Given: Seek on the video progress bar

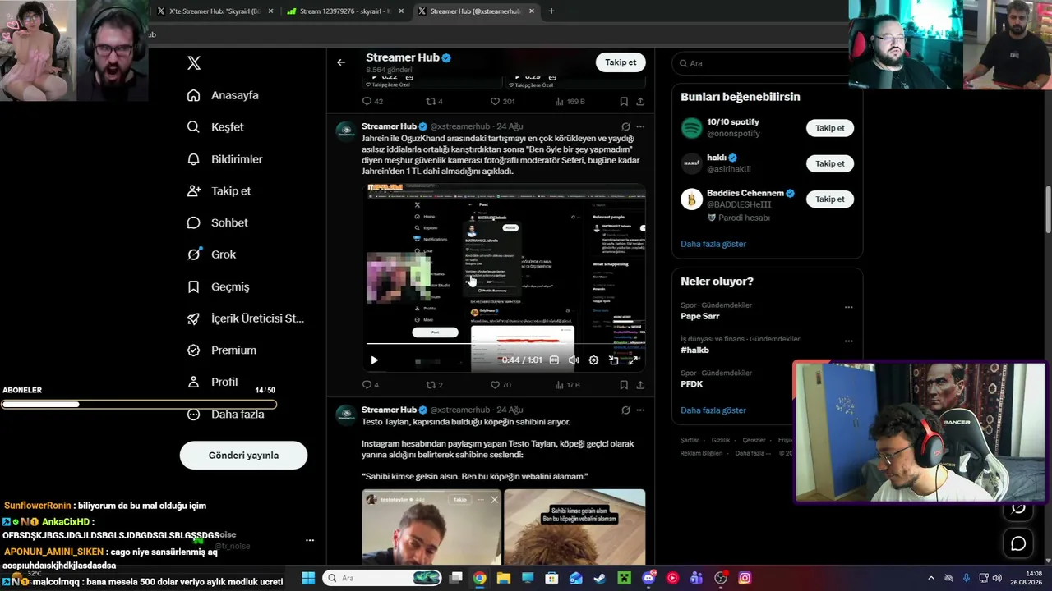Looking at the screenshot, I should 504,343.
